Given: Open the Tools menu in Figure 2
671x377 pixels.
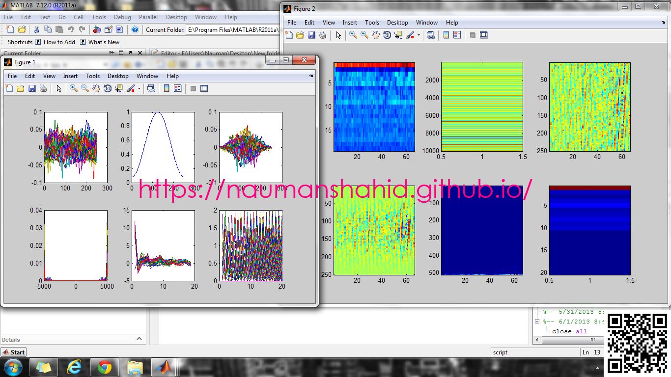Looking at the screenshot, I should click(x=372, y=23).
